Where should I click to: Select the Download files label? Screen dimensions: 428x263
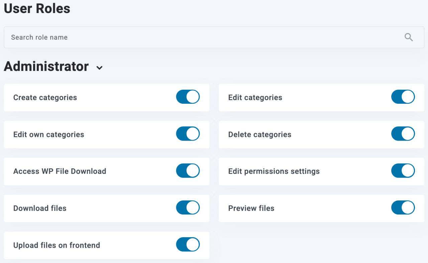click(x=40, y=208)
